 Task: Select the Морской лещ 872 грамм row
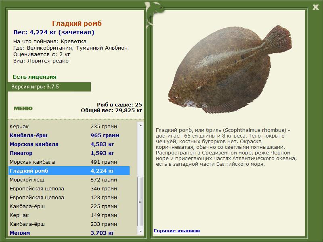(x=69, y=179)
